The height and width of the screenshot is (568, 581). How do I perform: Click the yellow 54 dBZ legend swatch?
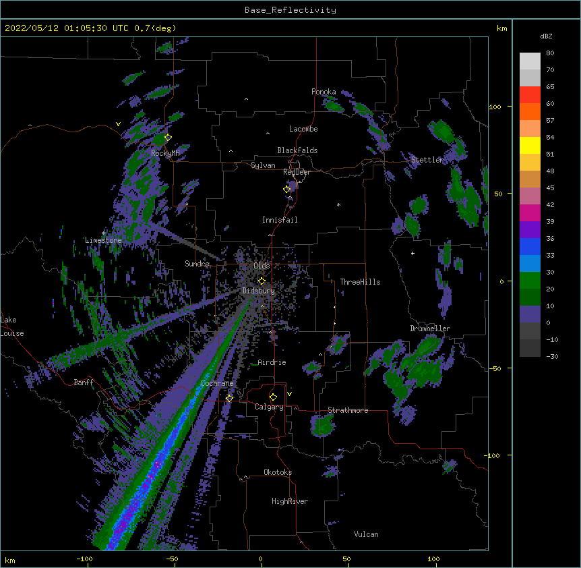click(530, 145)
